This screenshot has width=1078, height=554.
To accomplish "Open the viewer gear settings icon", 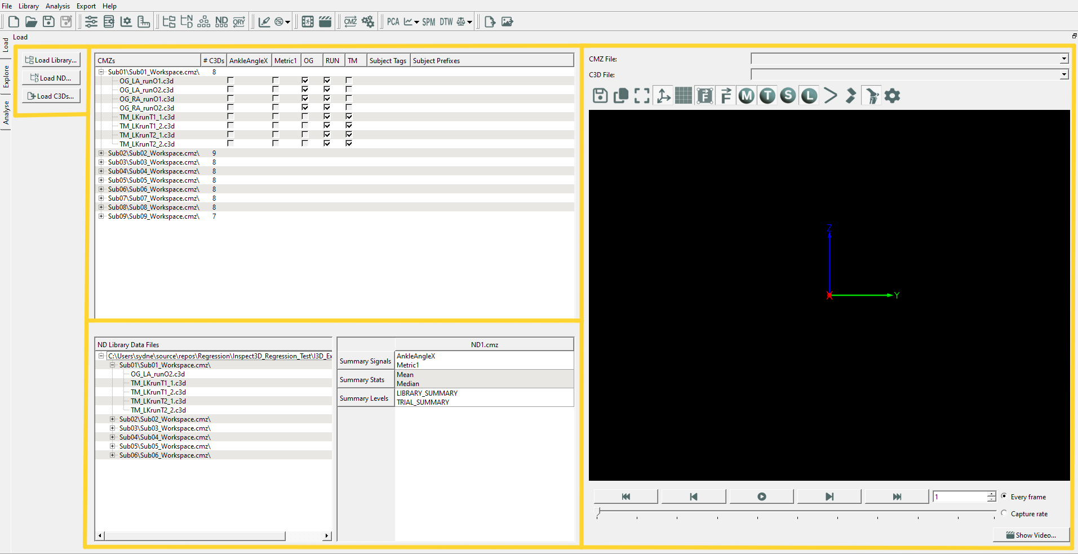I will pyautogui.click(x=892, y=96).
